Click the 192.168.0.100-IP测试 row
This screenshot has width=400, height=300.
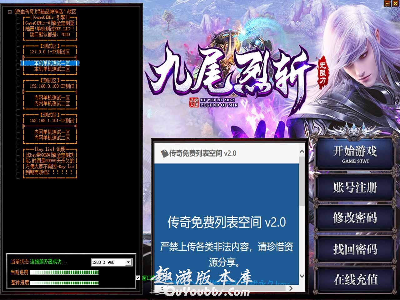click(x=50, y=86)
